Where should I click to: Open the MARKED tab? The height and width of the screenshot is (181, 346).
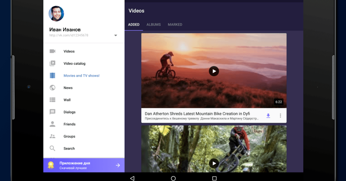pyautogui.click(x=175, y=24)
